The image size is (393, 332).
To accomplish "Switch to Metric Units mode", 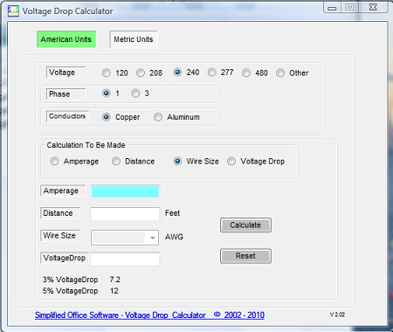I will (134, 39).
